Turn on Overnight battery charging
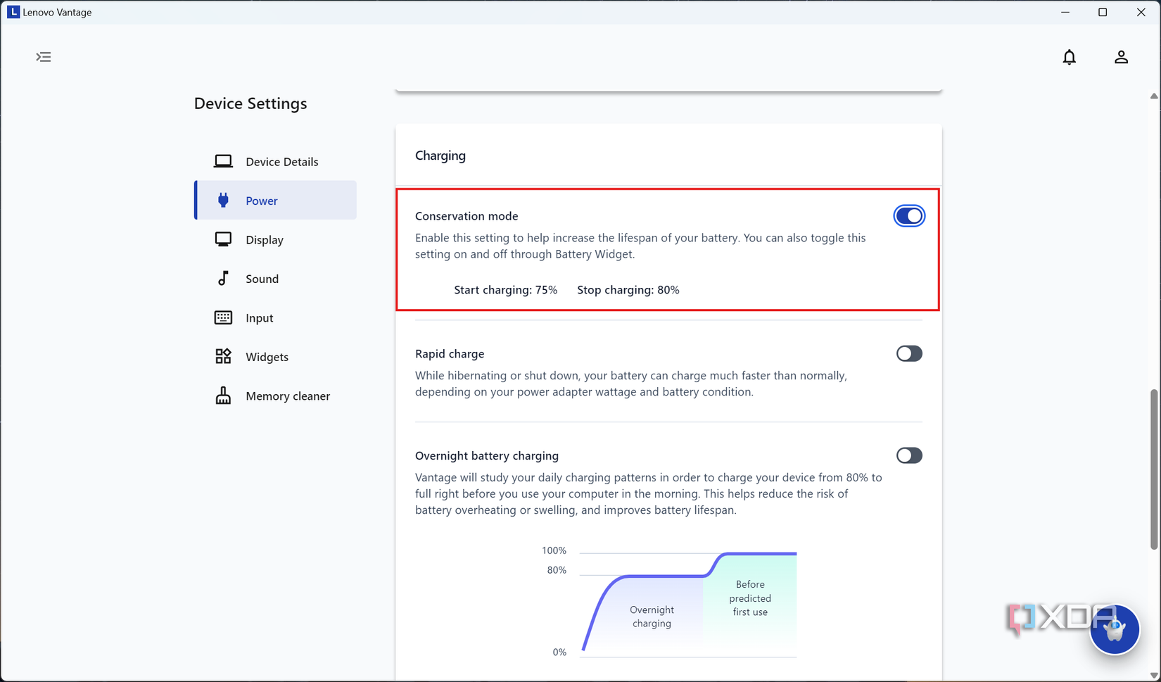 (909, 455)
